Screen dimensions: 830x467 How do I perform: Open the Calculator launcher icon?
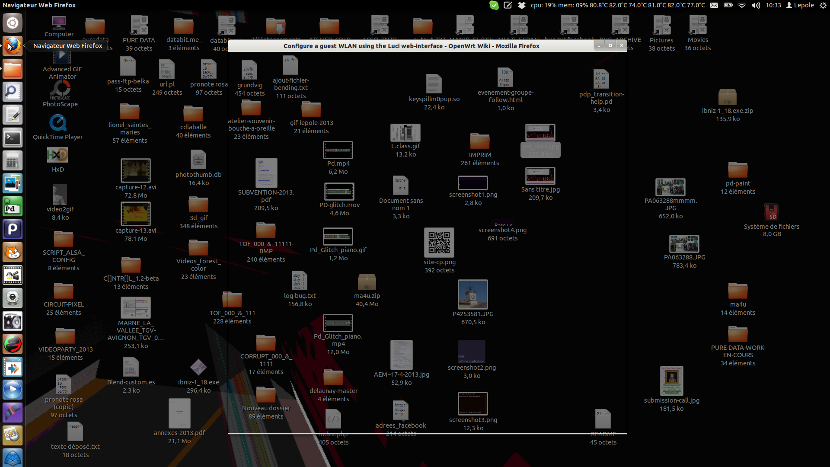point(13,161)
